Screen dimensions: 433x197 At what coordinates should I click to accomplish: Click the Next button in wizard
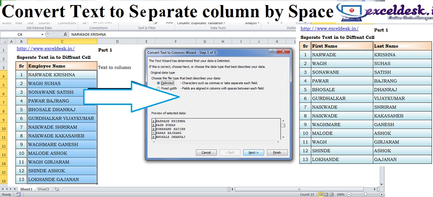(253, 153)
